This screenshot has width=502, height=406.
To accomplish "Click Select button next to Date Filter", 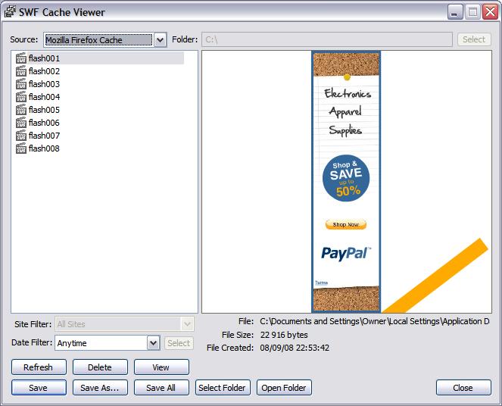I will coord(179,343).
